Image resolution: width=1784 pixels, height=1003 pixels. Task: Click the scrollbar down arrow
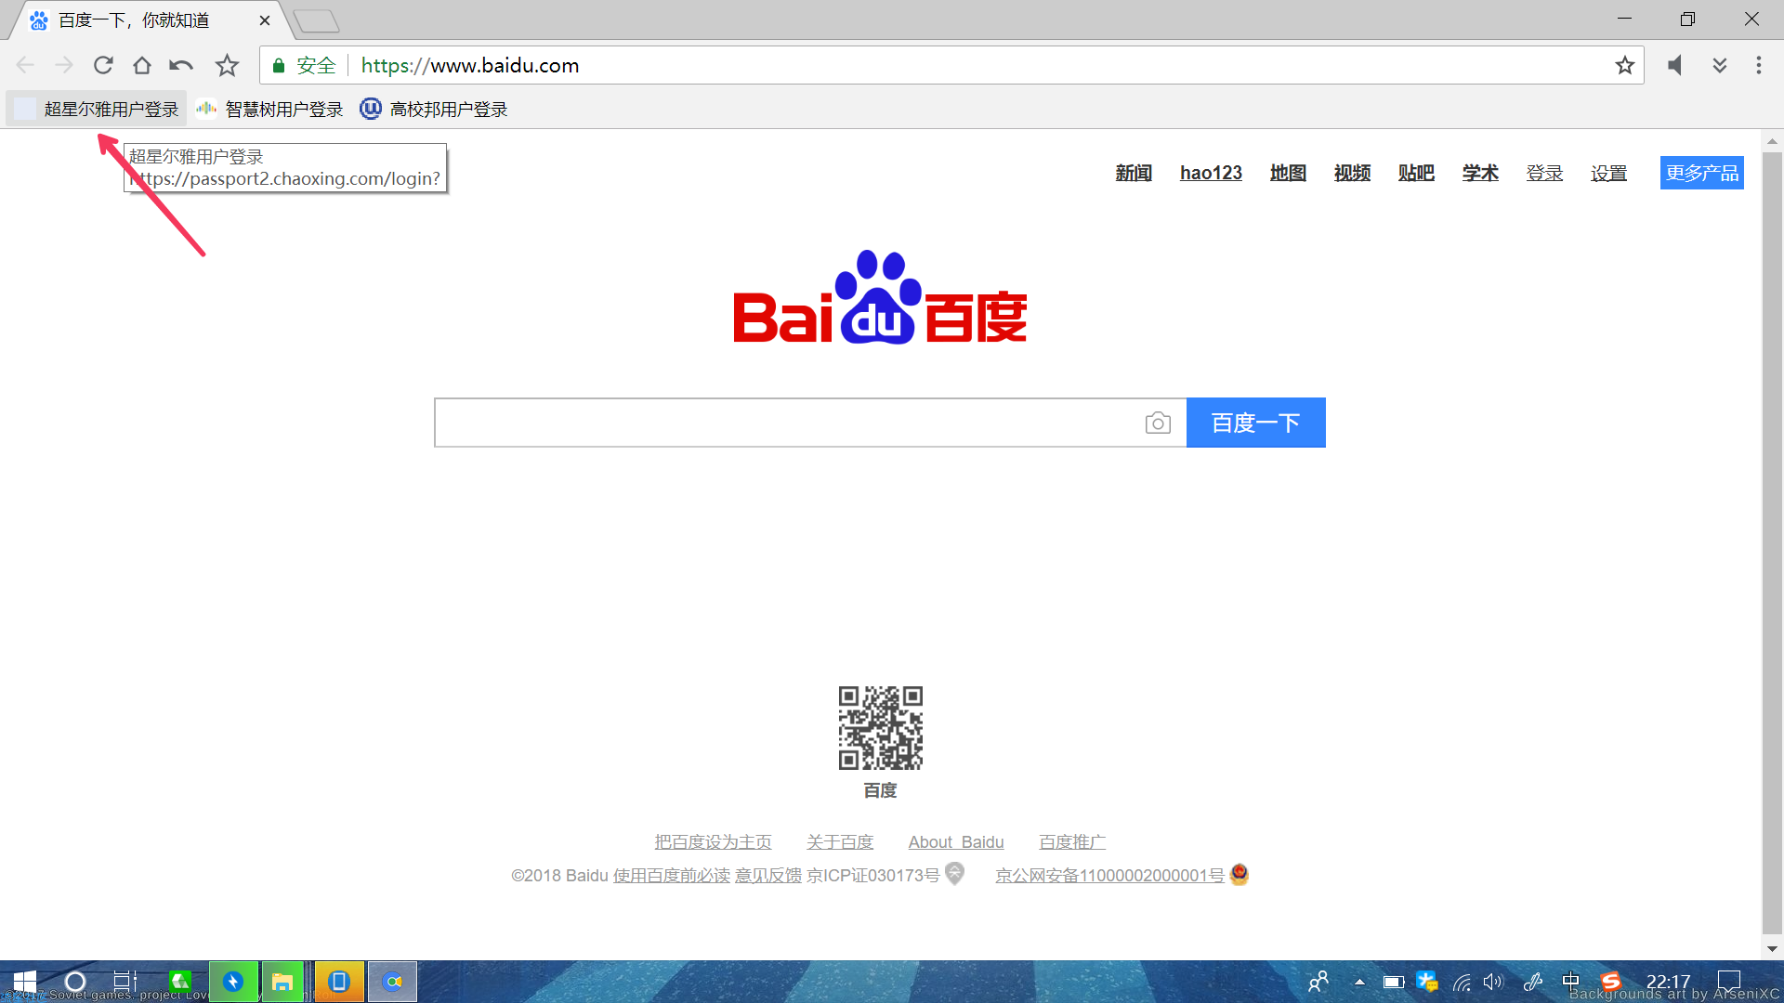click(1772, 949)
